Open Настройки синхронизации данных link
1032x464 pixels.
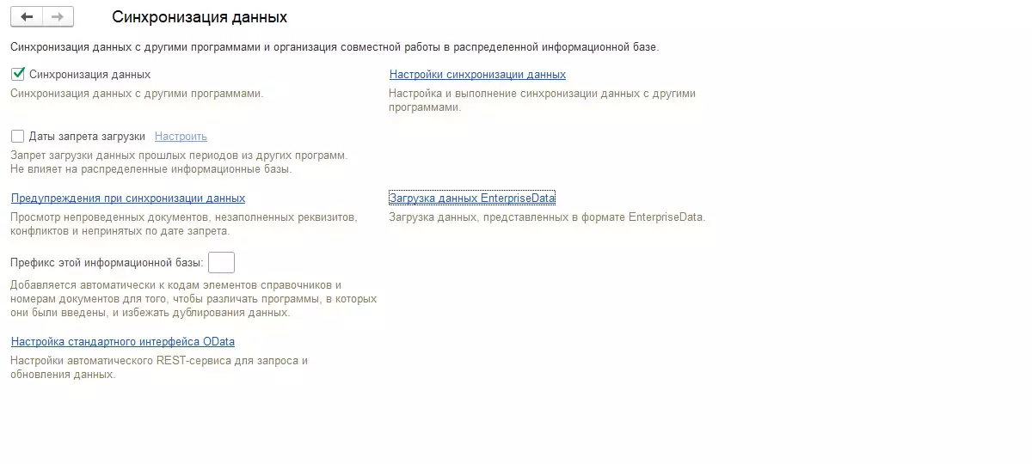pos(477,75)
